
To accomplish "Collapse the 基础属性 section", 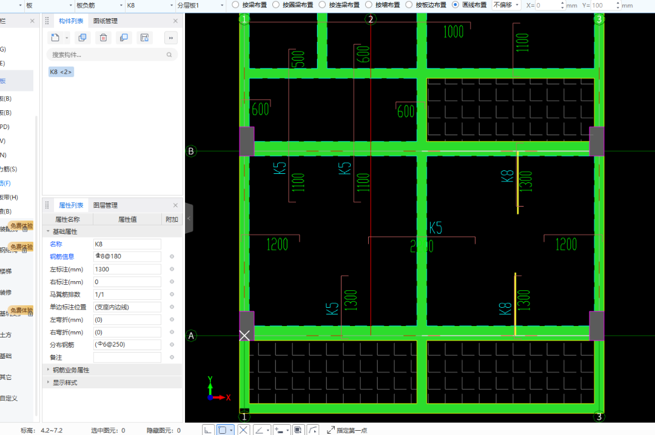I will point(48,231).
